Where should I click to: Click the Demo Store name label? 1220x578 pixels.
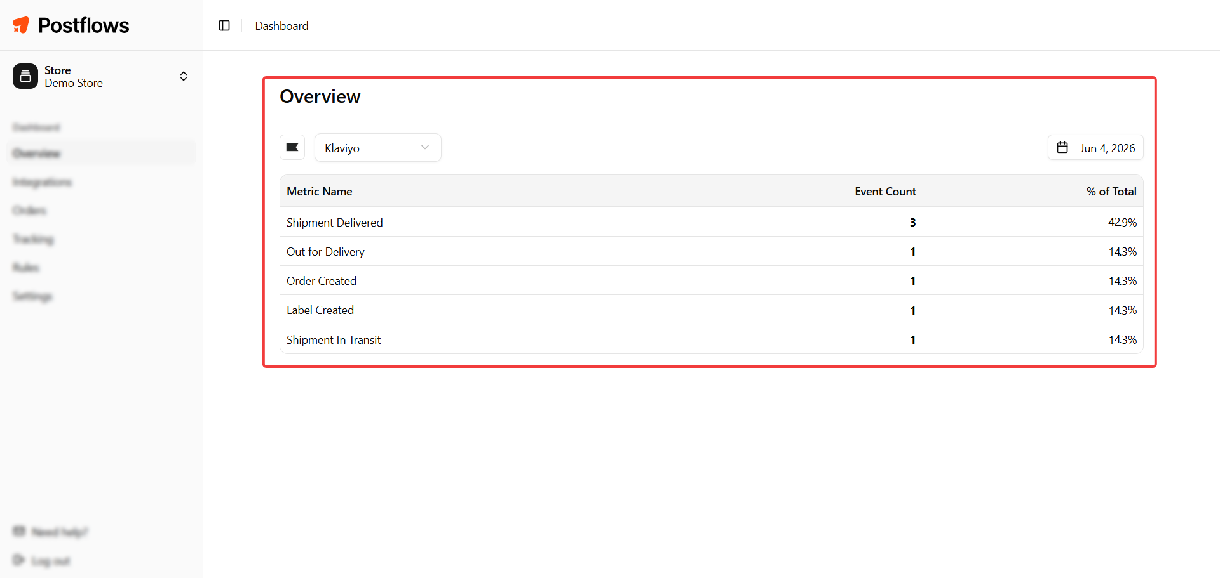pyautogui.click(x=74, y=83)
